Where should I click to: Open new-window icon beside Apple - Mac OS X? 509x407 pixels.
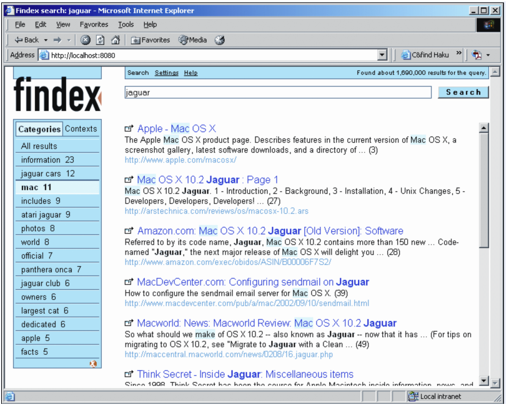tap(129, 128)
